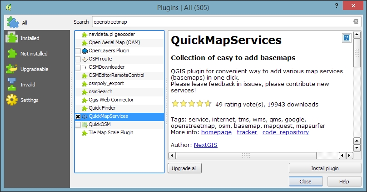Click the second left arrow beside the right arrow
Screen dimensions: 367x192
(342, 156)
